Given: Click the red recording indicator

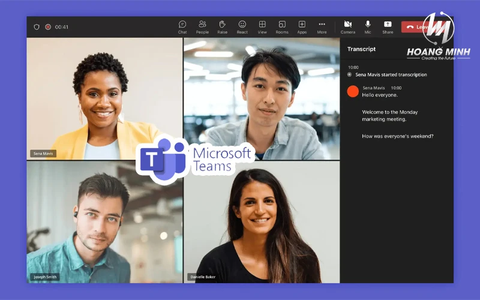Looking at the screenshot, I should click(48, 27).
